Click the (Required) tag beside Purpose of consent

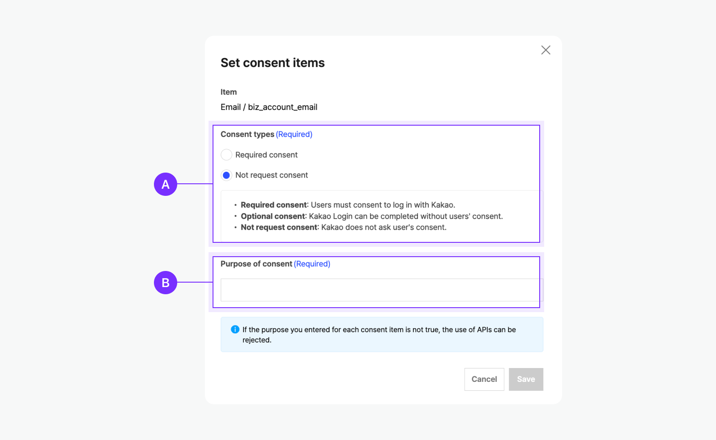312,264
